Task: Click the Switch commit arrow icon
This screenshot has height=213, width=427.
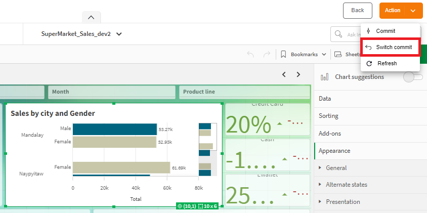Action: pyautogui.click(x=368, y=47)
